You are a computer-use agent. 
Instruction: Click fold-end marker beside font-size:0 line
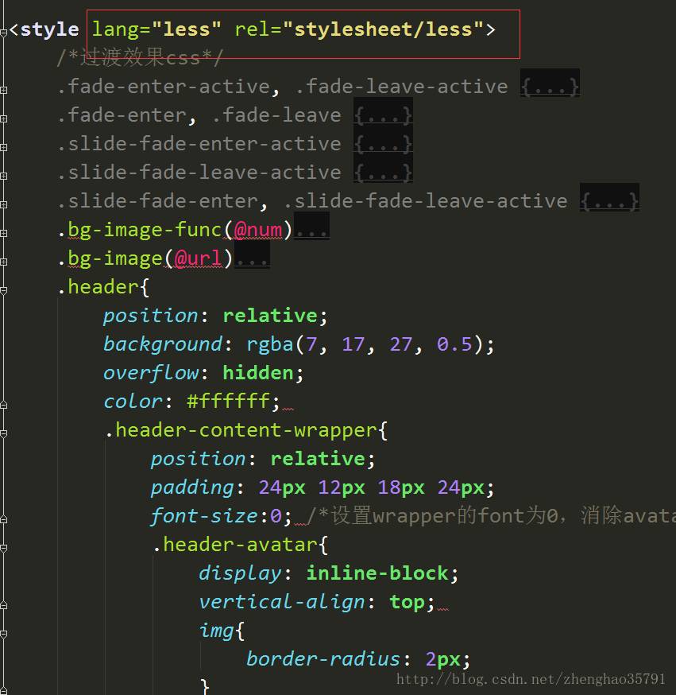pyautogui.click(x=3, y=519)
